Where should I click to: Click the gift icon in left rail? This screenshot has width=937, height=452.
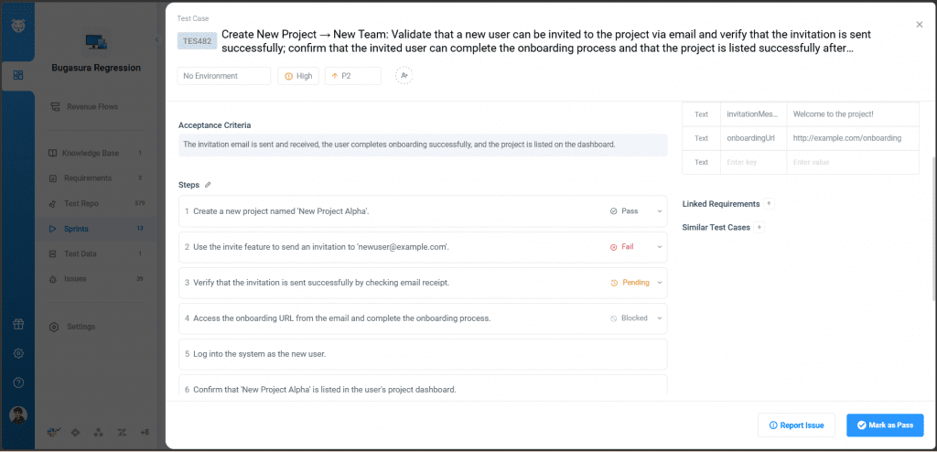coord(18,324)
